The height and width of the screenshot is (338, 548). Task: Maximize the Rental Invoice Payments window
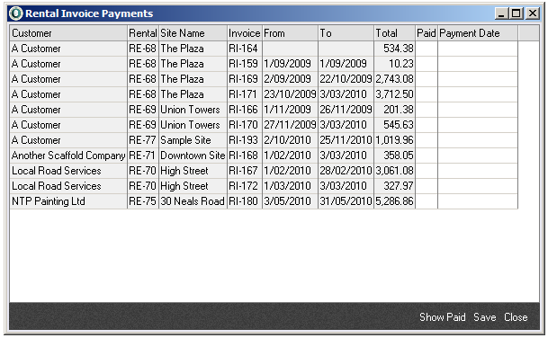point(517,13)
